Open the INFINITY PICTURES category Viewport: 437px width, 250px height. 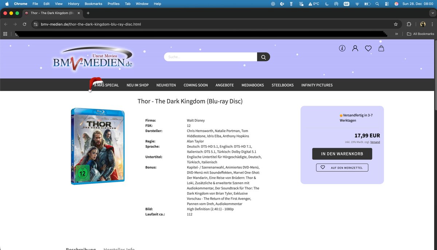pyautogui.click(x=317, y=85)
